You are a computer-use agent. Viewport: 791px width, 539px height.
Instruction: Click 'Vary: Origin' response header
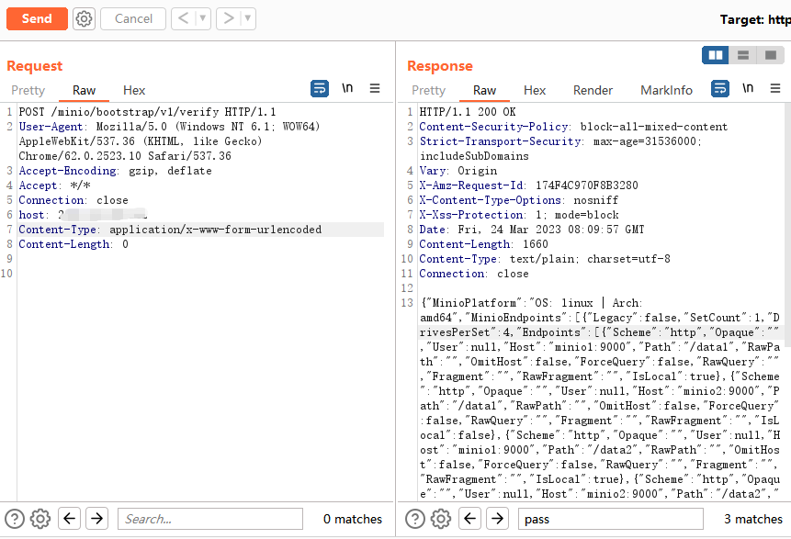458,171
